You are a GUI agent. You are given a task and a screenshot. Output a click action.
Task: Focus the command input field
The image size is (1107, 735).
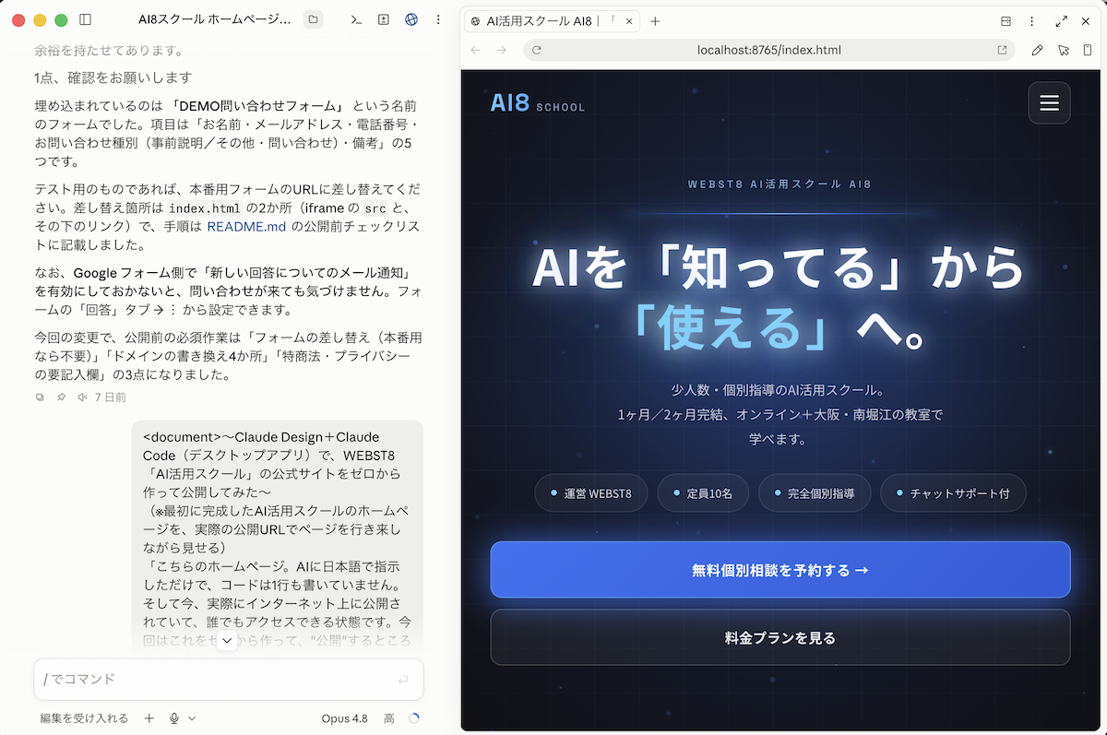(229, 680)
